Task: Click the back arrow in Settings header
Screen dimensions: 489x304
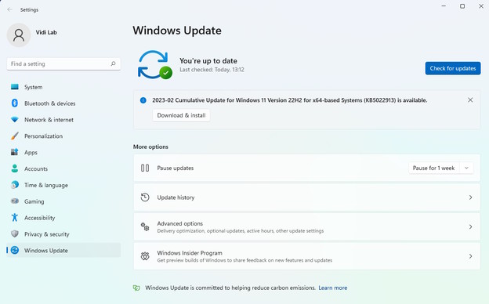Action: (x=9, y=9)
